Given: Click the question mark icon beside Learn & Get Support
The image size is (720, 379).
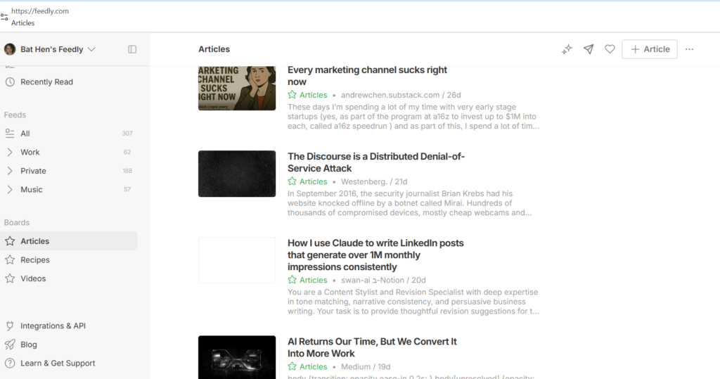Looking at the screenshot, I should click(10, 363).
